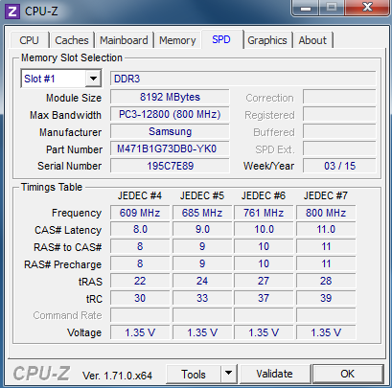Screen dimensions: 392x388
Task: Select the Mainboard tab
Action: (x=124, y=40)
